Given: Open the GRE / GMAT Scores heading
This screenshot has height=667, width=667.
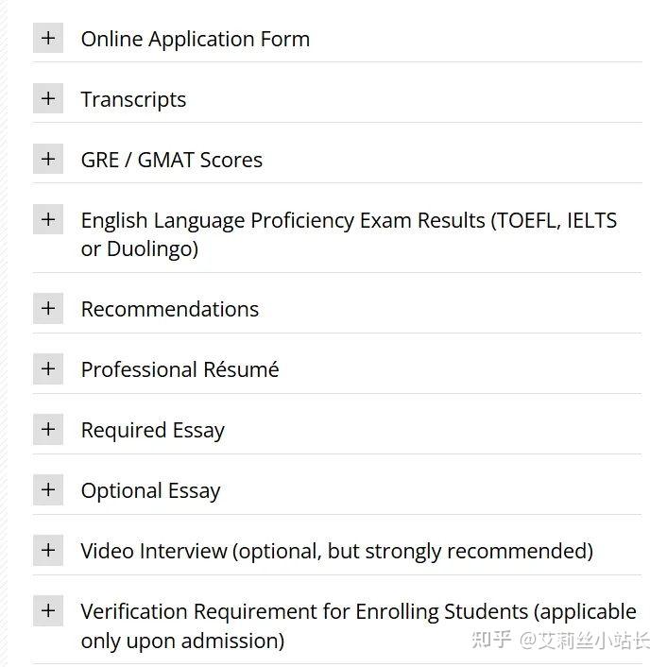Looking at the screenshot, I should [x=171, y=160].
